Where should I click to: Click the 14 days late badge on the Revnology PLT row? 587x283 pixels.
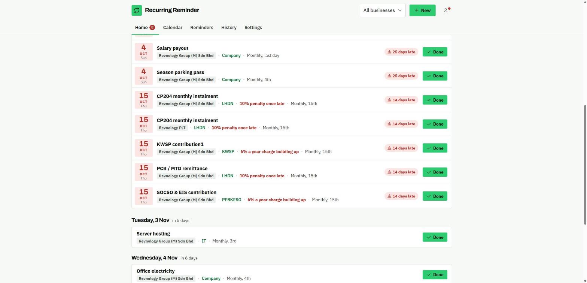[401, 124]
